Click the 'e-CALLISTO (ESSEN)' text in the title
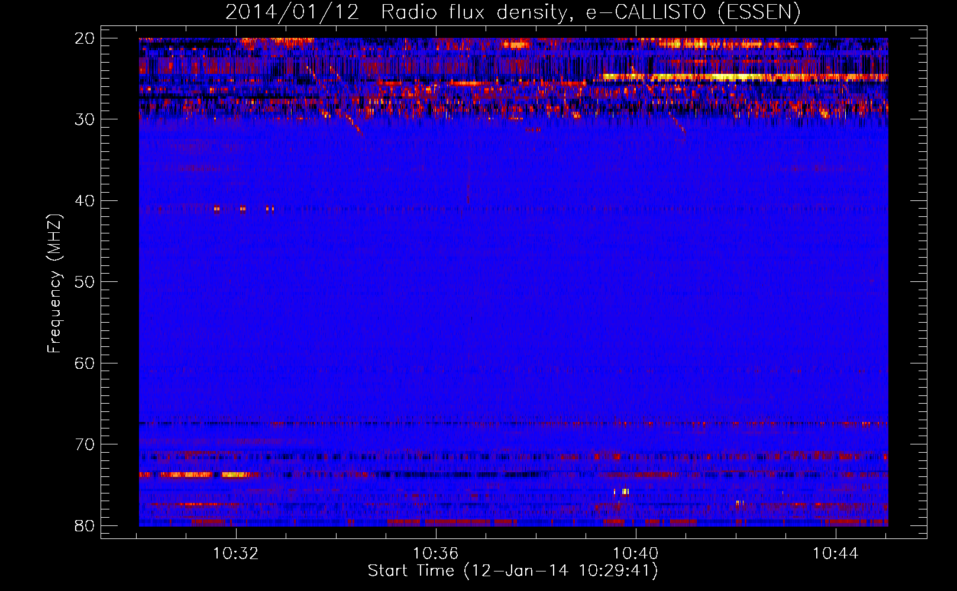957x591 pixels. click(693, 12)
